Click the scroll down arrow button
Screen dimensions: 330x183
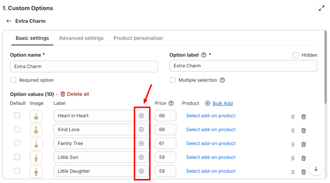point(316,169)
